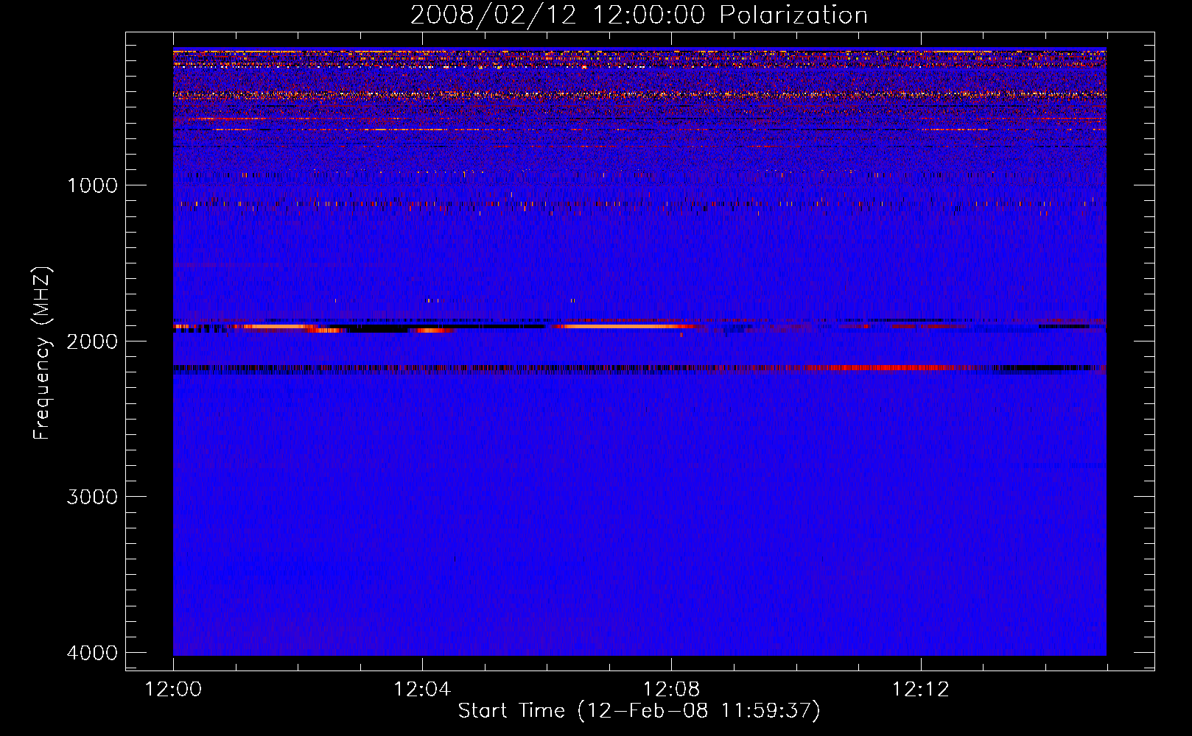This screenshot has width=1192, height=736.
Task: Click the 1000 frequency tick label
Action: (92, 185)
